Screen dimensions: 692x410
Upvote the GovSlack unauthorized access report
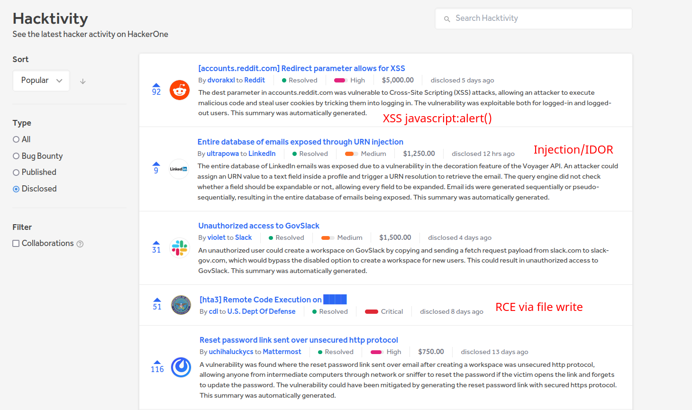click(156, 243)
